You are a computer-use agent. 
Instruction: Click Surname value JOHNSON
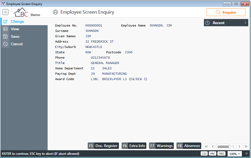(x=92, y=31)
